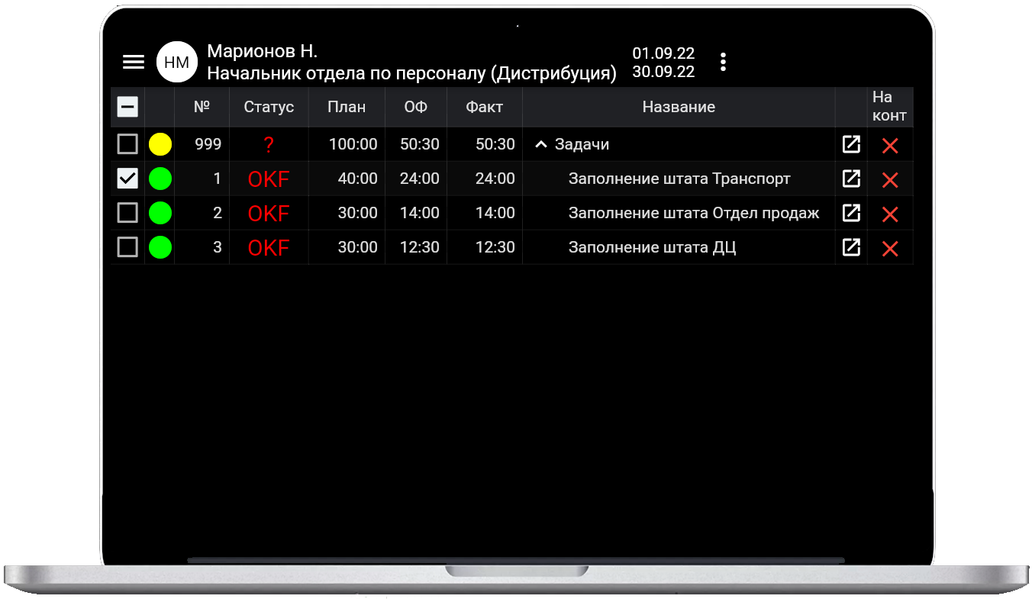This screenshot has width=1032, height=599.
Task: Toggle the select-all header checkbox
Action: click(127, 107)
